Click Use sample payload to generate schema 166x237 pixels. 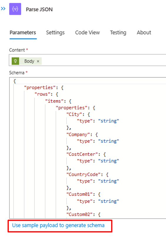pyautogui.click(x=58, y=225)
